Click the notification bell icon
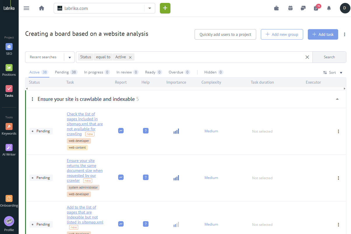This screenshot has height=234, width=351. point(329,8)
